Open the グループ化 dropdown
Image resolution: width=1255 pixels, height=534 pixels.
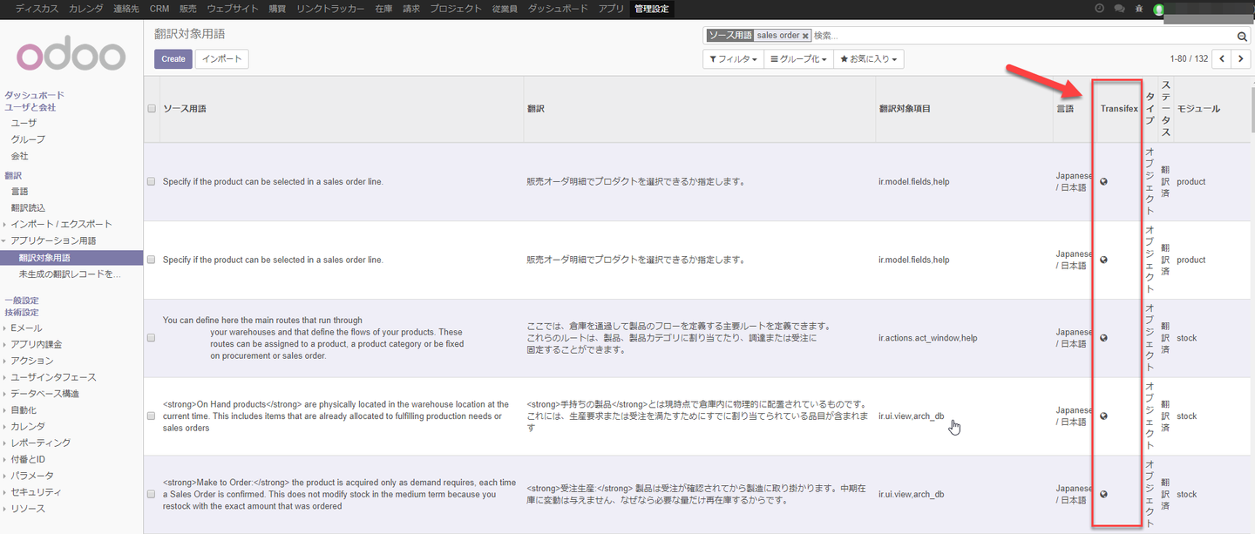tap(798, 59)
